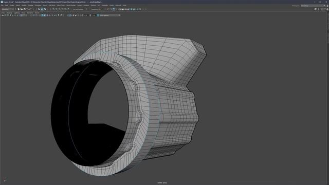
Task: Open the viewport Show menu
Action: click(23, 13)
